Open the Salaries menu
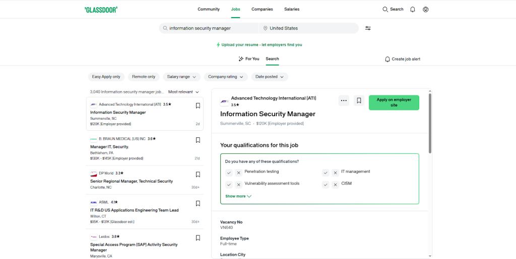The width and height of the screenshot is (516, 259). click(x=292, y=9)
